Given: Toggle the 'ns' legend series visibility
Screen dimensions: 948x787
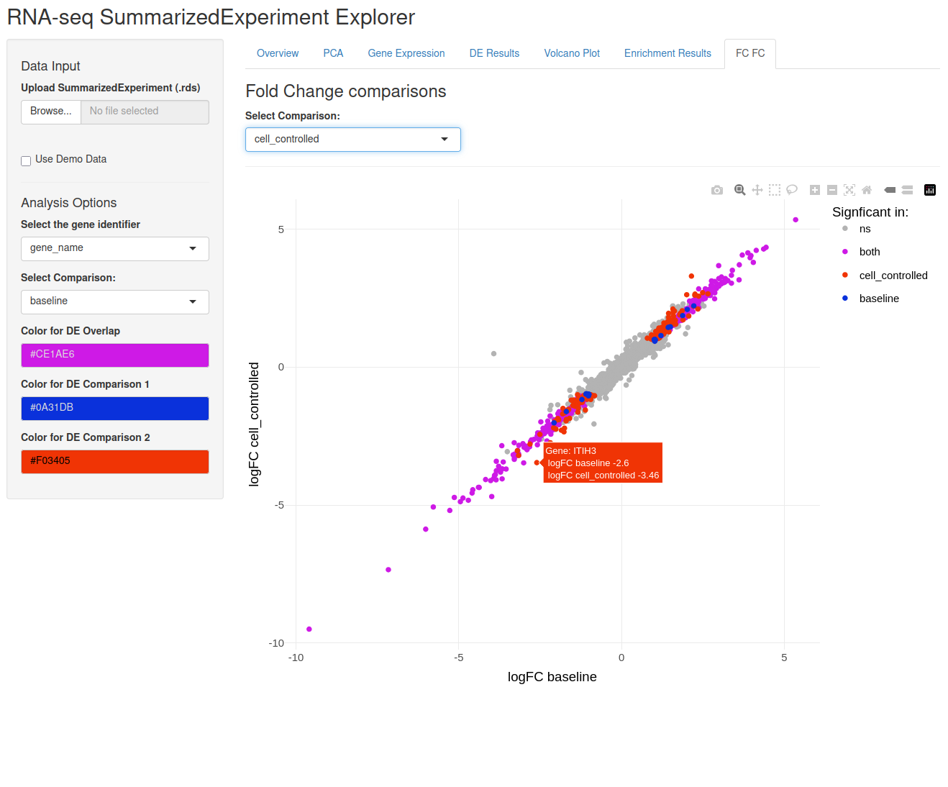Looking at the screenshot, I should pyautogui.click(x=857, y=229).
